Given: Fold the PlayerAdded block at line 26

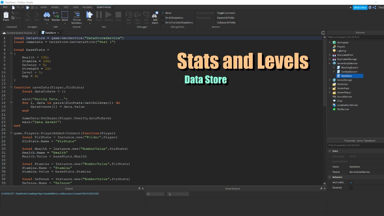Looking at the screenshot, I should [x=11, y=133].
